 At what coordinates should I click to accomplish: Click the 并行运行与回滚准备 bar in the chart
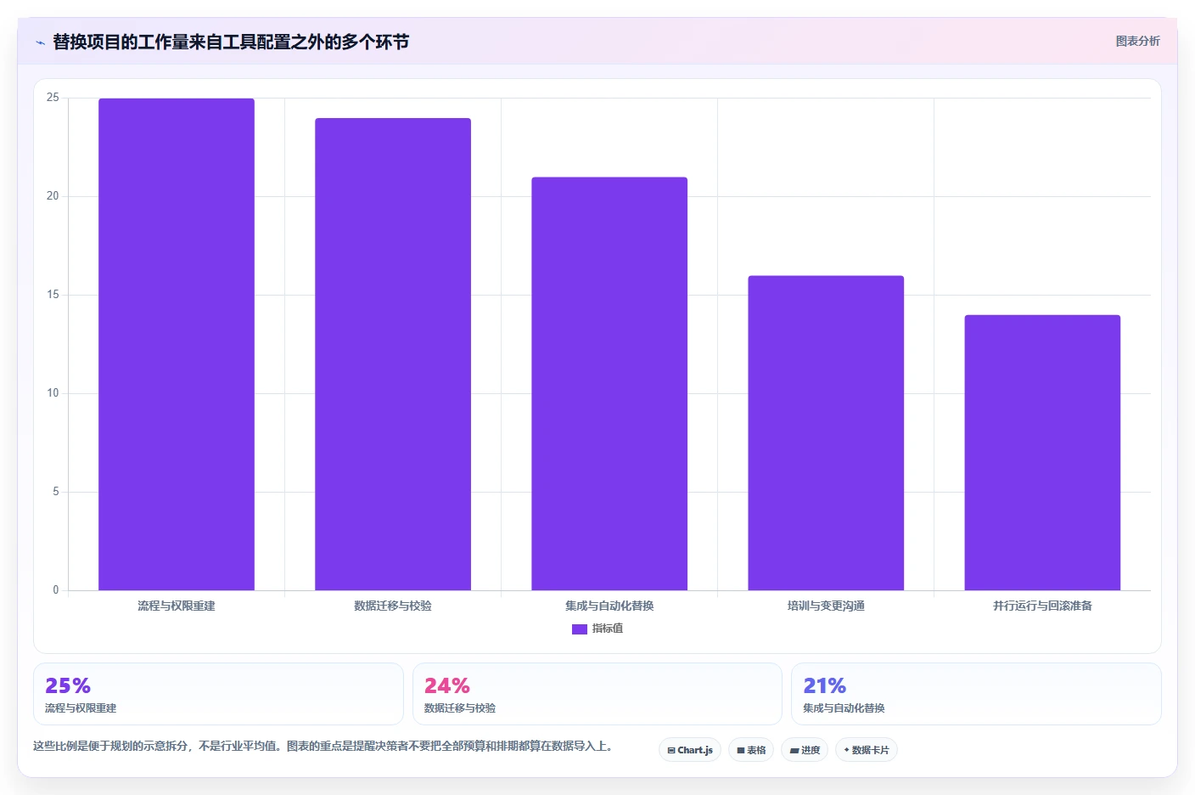click(1042, 453)
